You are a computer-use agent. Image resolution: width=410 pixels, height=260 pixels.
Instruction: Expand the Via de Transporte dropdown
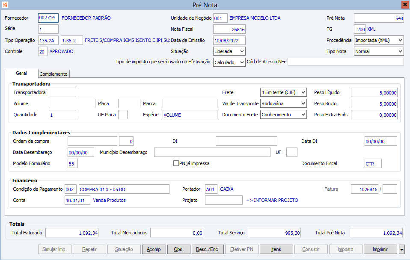pyautogui.click(x=303, y=103)
